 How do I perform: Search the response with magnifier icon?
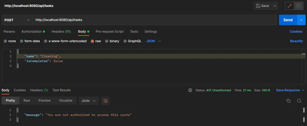pos(299,101)
